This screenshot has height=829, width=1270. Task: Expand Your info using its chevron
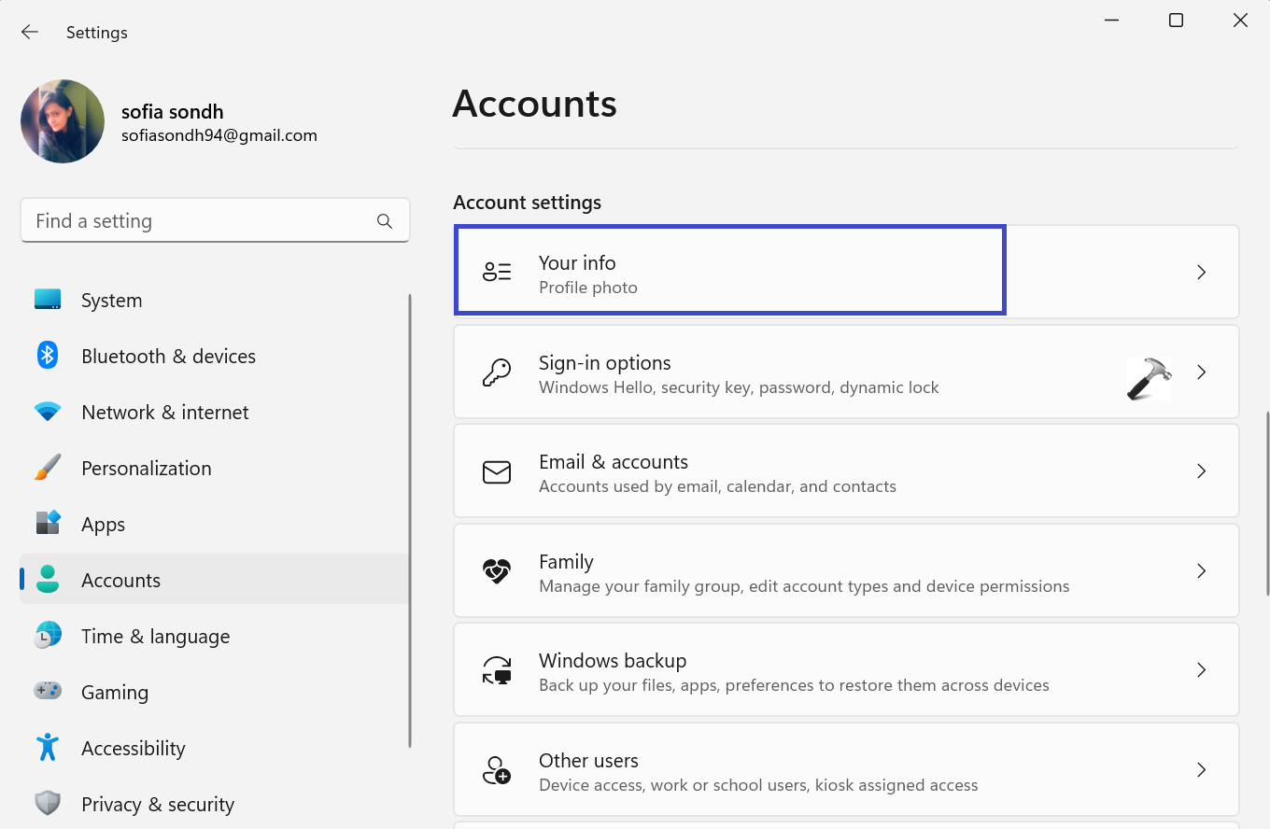point(1202,273)
